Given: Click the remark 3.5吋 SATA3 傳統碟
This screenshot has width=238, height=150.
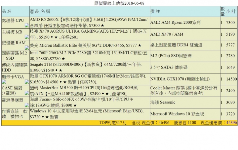Looking at the screenshot, I should [169, 67].
